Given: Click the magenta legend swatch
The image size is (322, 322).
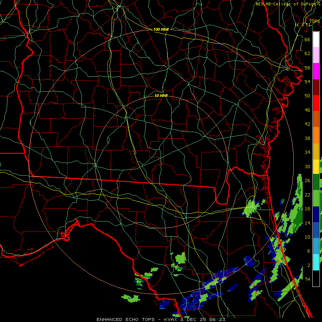Looking at the screenshot, I should click(x=316, y=71).
